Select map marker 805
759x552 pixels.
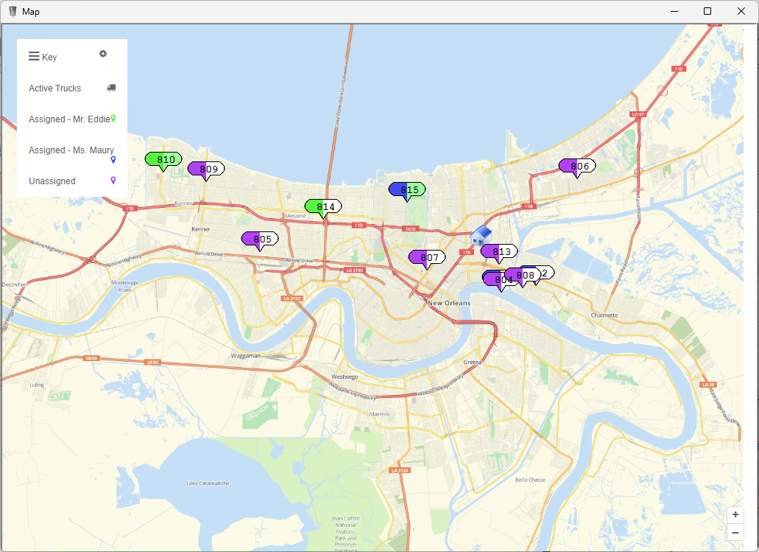[x=260, y=239]
